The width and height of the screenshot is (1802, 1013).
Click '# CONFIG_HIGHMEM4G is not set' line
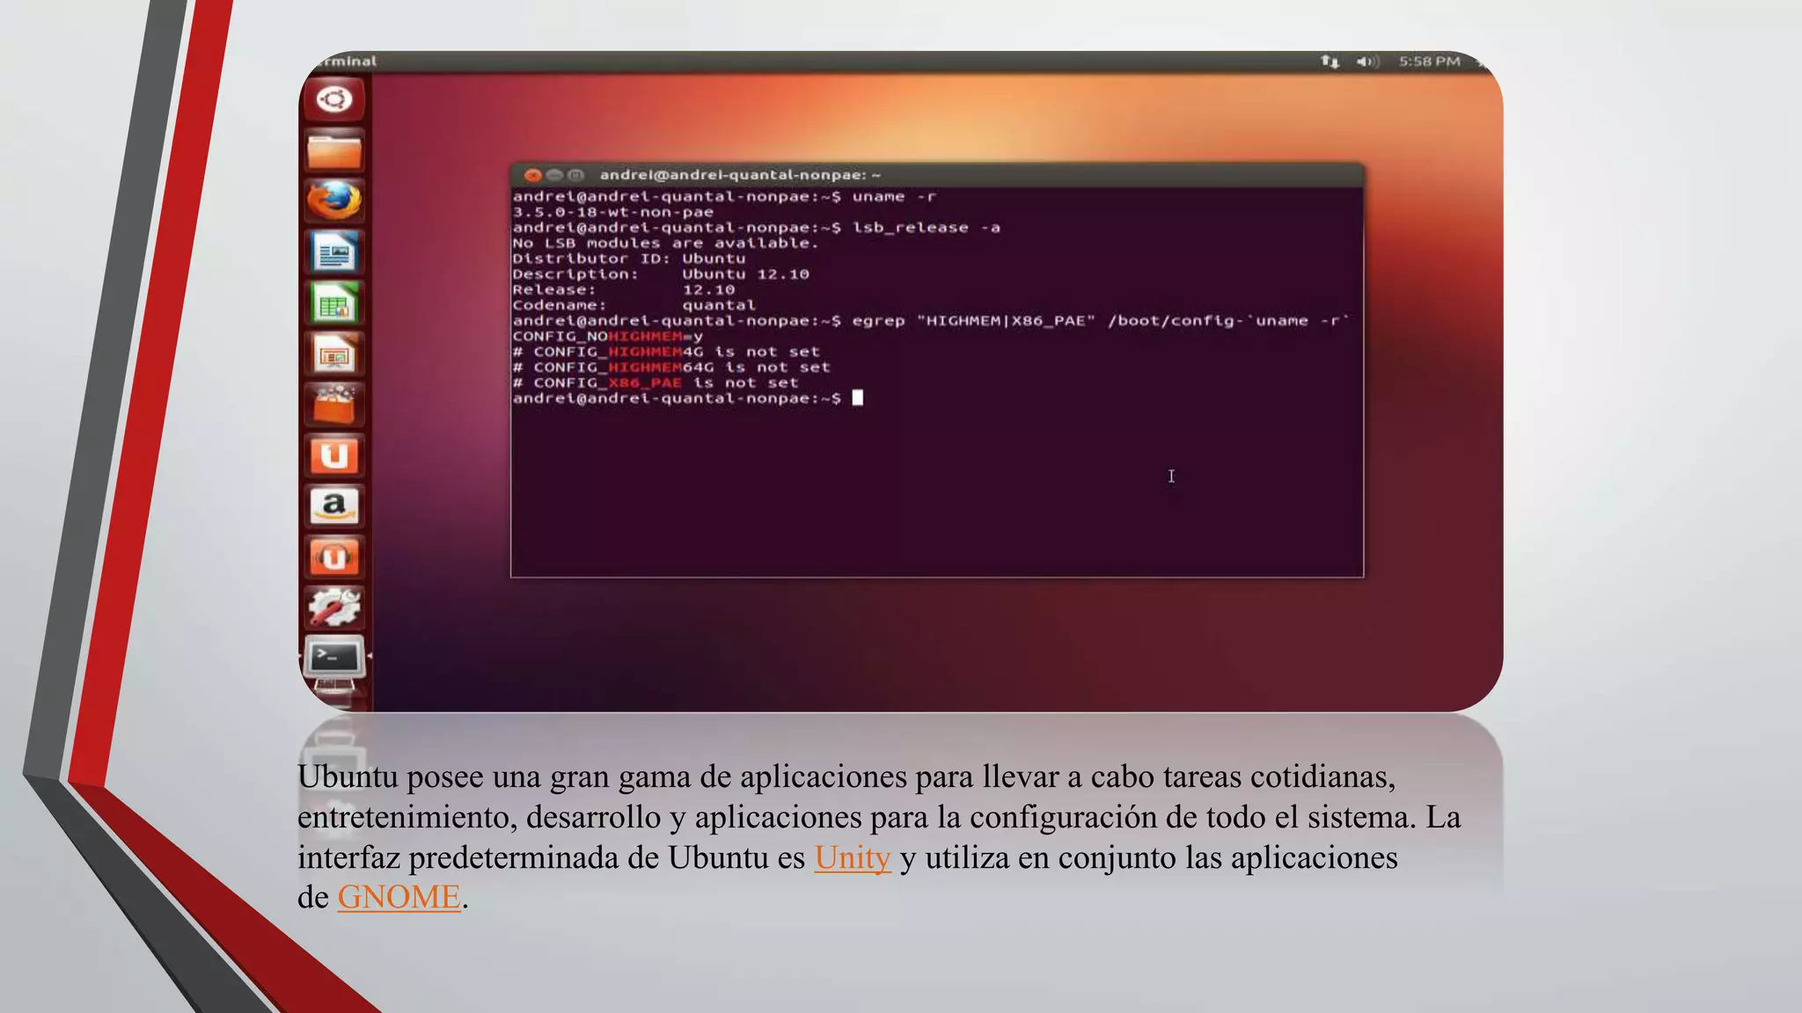666,352
